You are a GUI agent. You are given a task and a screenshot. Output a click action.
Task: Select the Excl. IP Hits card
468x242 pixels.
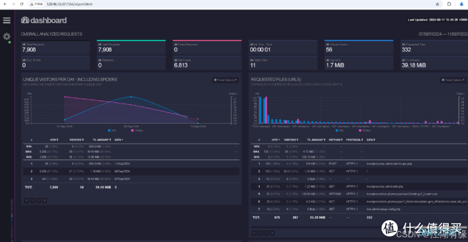(55, 63)
